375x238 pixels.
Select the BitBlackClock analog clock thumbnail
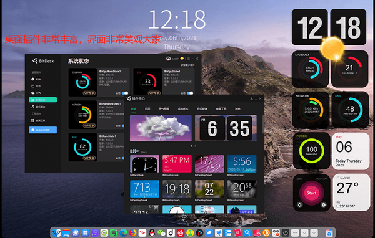coord(144,164)
